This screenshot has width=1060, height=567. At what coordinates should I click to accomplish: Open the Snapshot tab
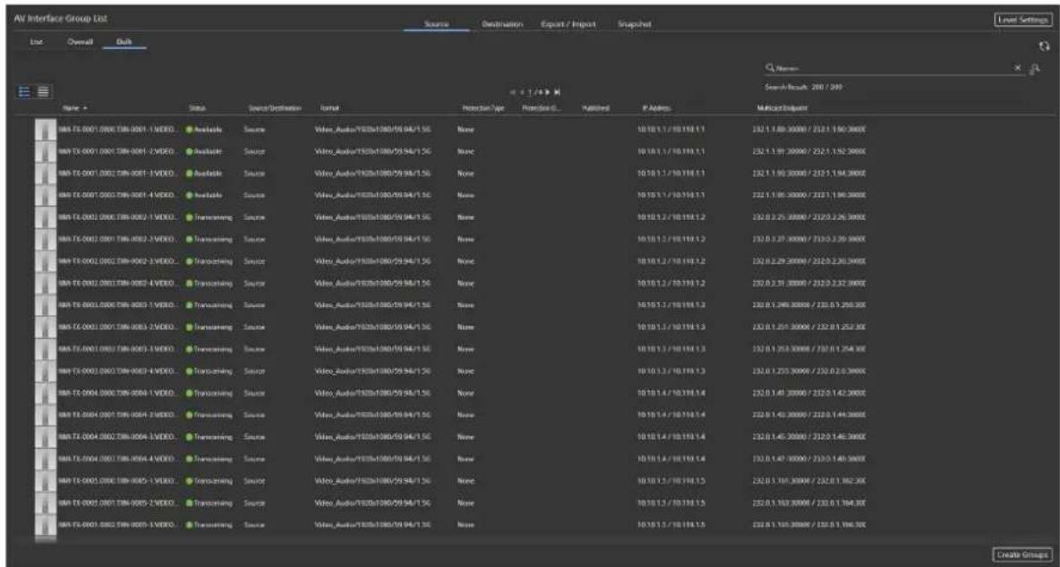tap(634, 23)
